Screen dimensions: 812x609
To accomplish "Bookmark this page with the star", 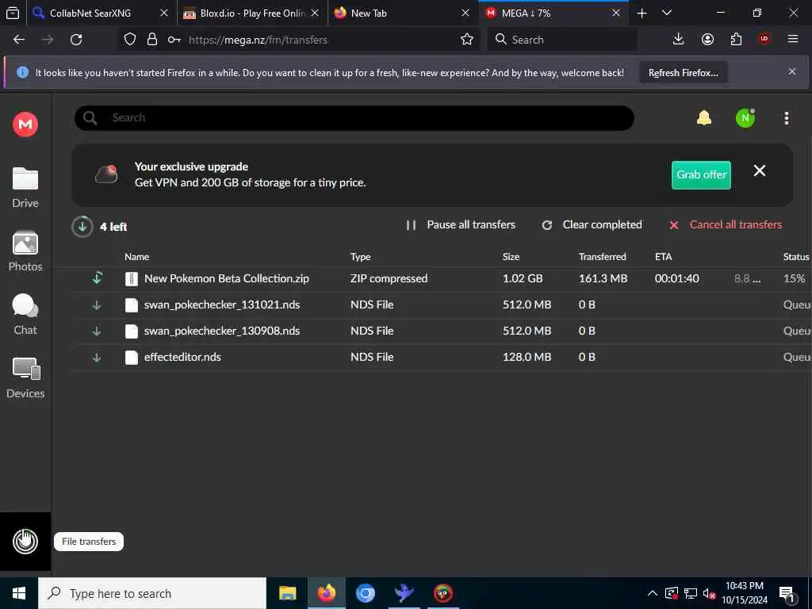I will tap(466, 40).
